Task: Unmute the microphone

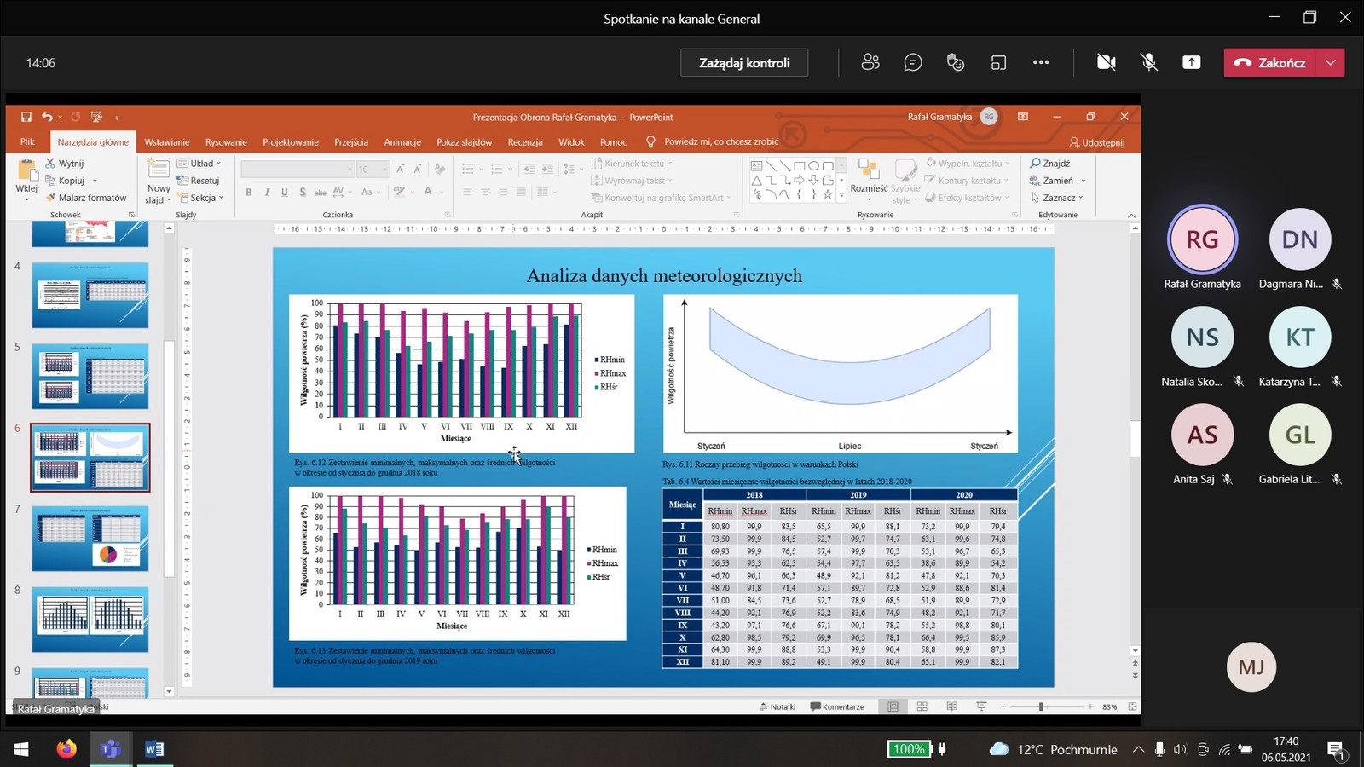Action: (x=1149, y=62)
